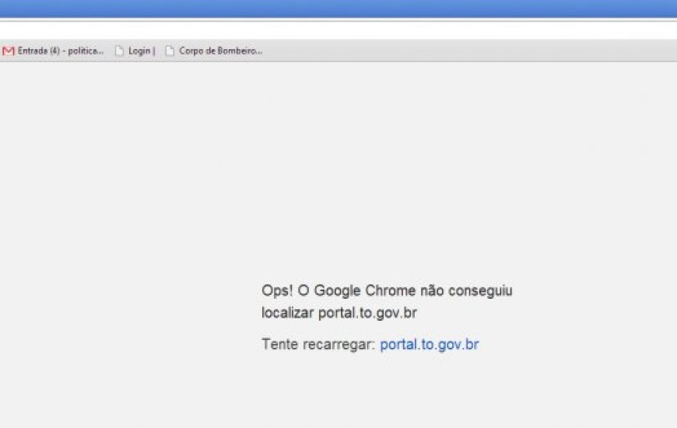
Task: Select the text 'localizar portal.to.gov.br'
Action: click(339, 313)
